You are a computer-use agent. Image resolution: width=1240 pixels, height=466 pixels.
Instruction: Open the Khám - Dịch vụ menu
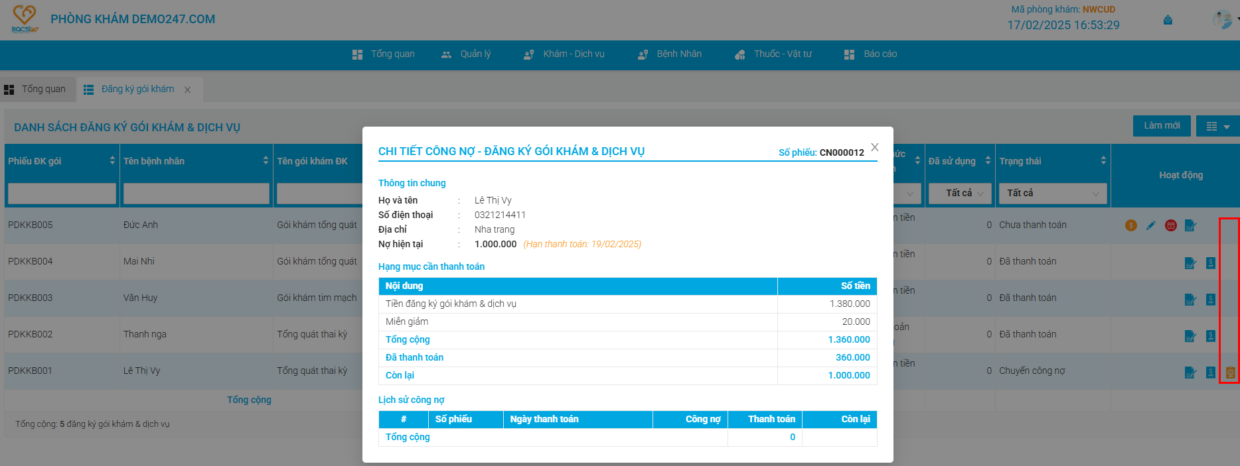(x=564, y=54)
